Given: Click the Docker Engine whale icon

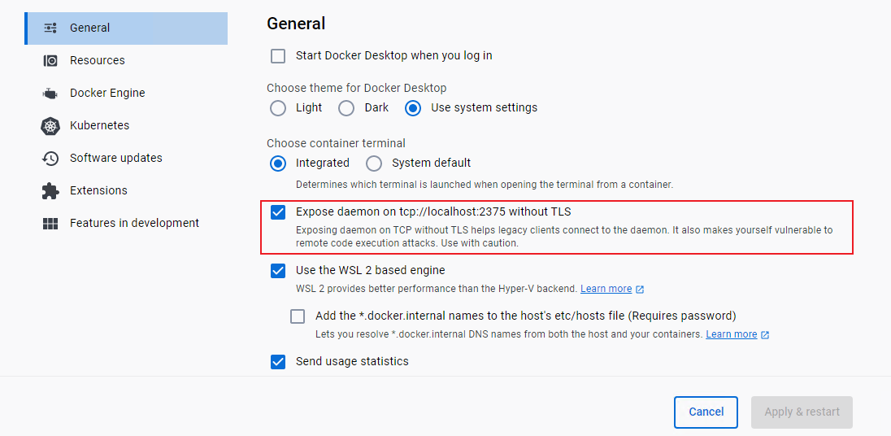Looking at the screenshot, I should (50, 94).
